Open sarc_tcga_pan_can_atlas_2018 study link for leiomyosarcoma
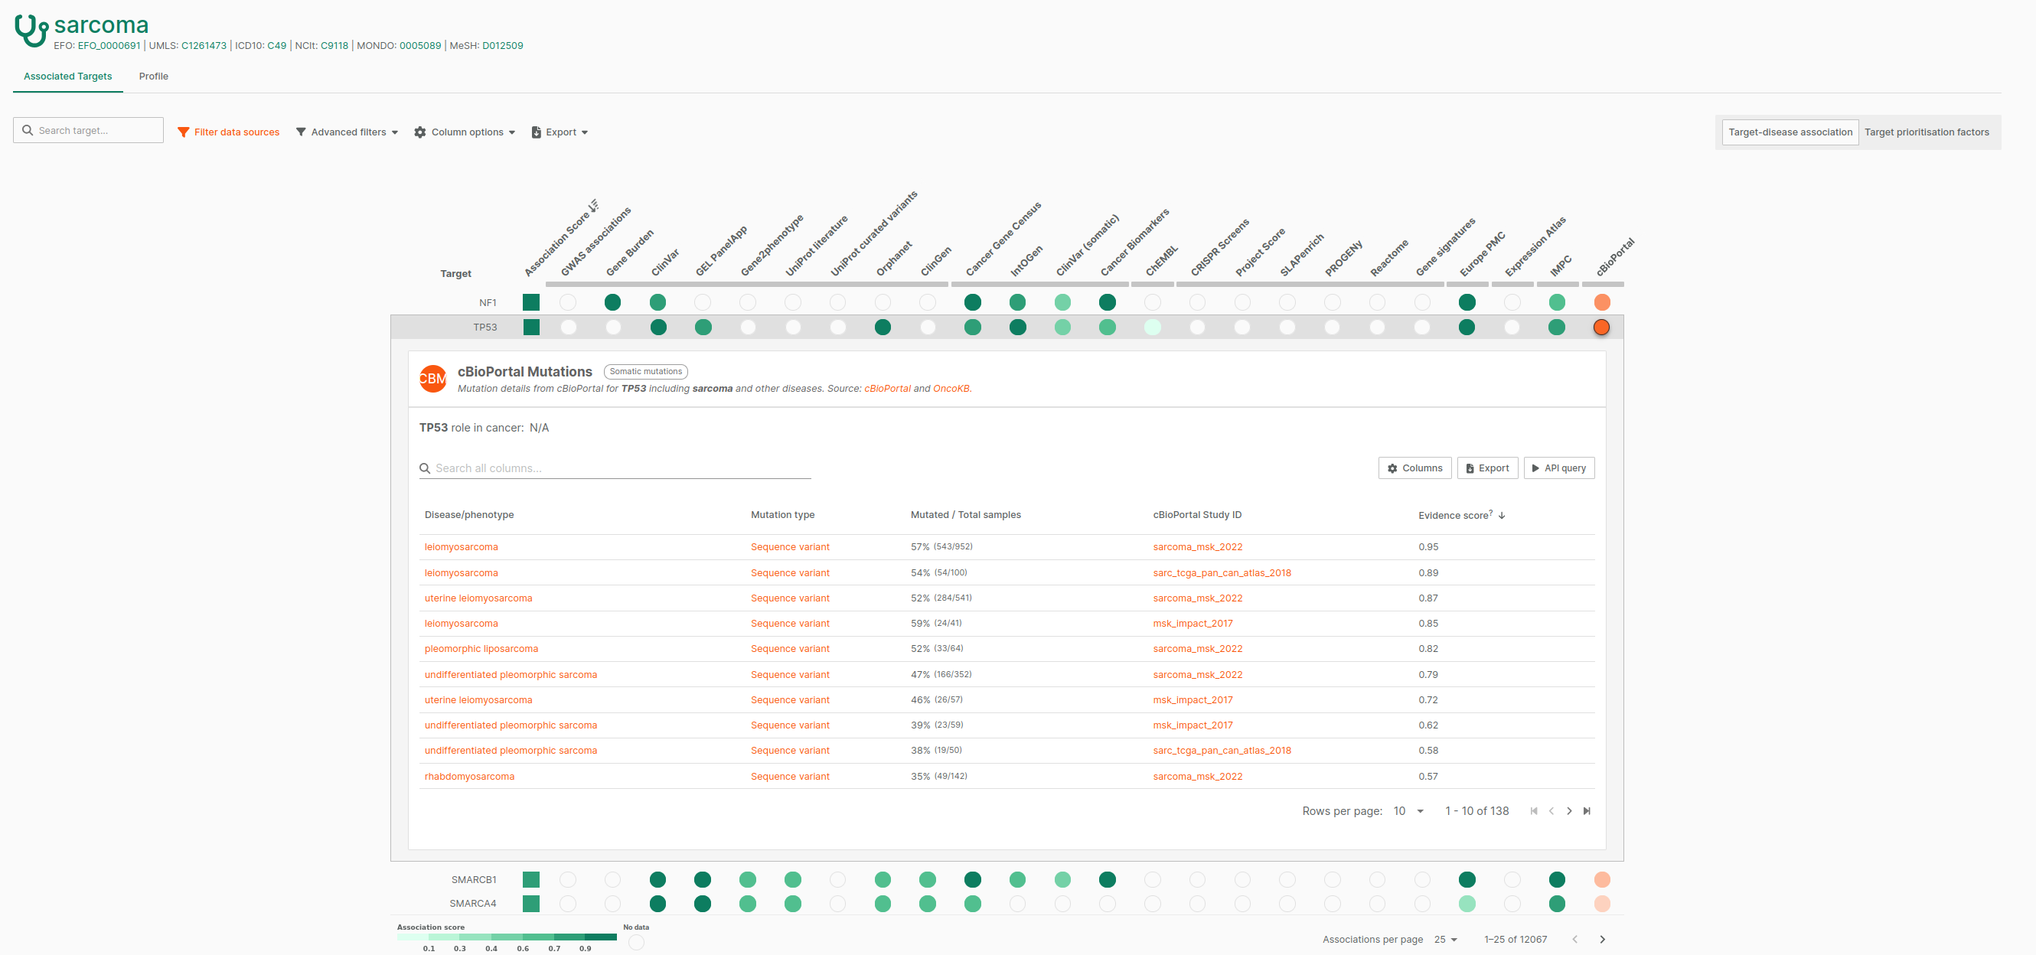2036x955 pixels. coord(1221,572)
